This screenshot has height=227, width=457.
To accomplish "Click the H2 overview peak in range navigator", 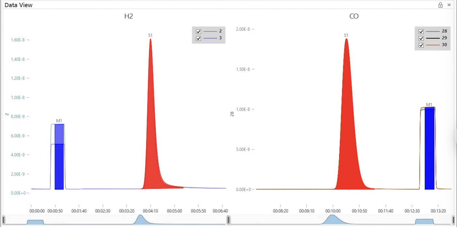I will tap(141, 220).
